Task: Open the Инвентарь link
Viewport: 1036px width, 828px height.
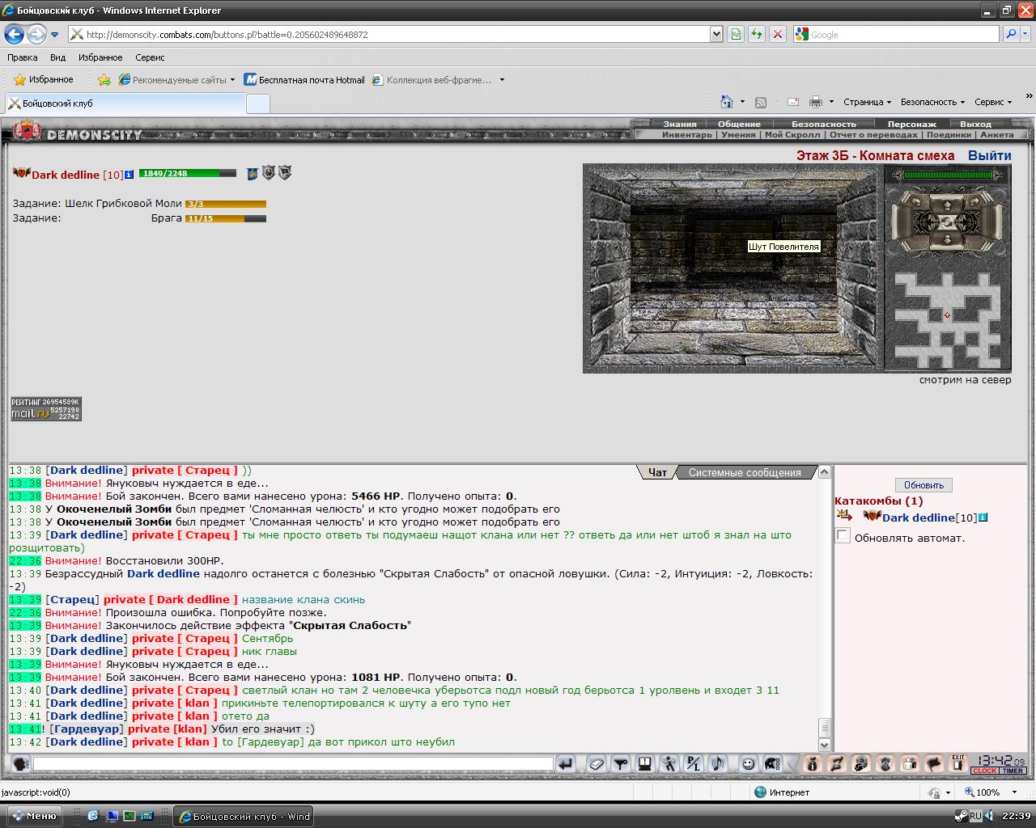Action: tap(686, 135)
